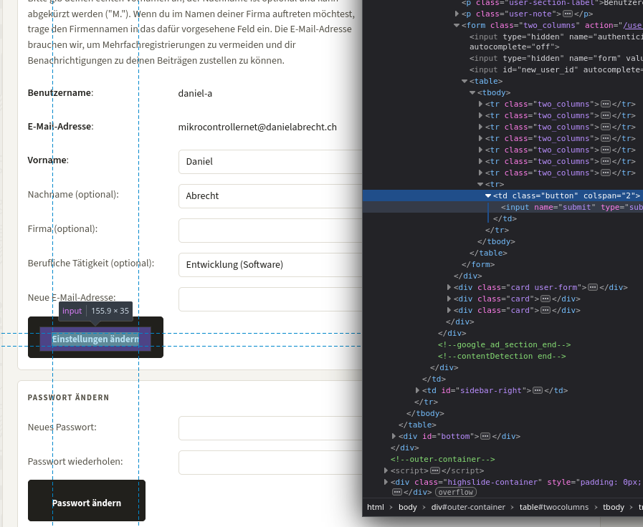
Task: Click the Vorname field containing Daniel
Action: click(270, 162)
